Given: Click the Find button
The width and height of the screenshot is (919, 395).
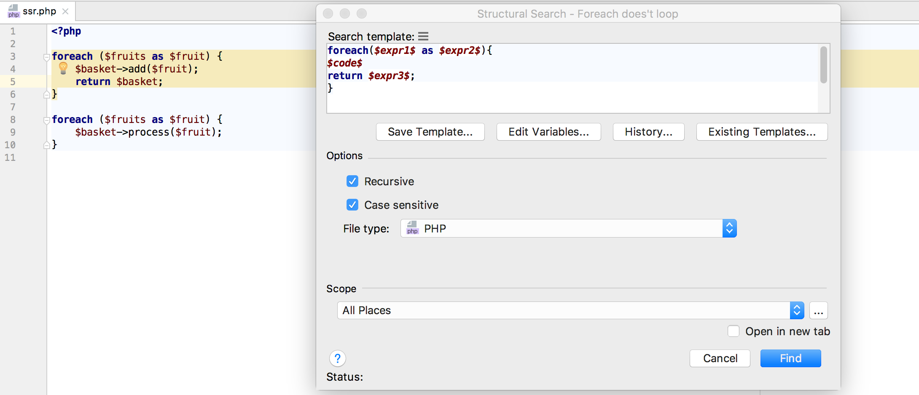Looking at the screenshot, I should [791, 358].
